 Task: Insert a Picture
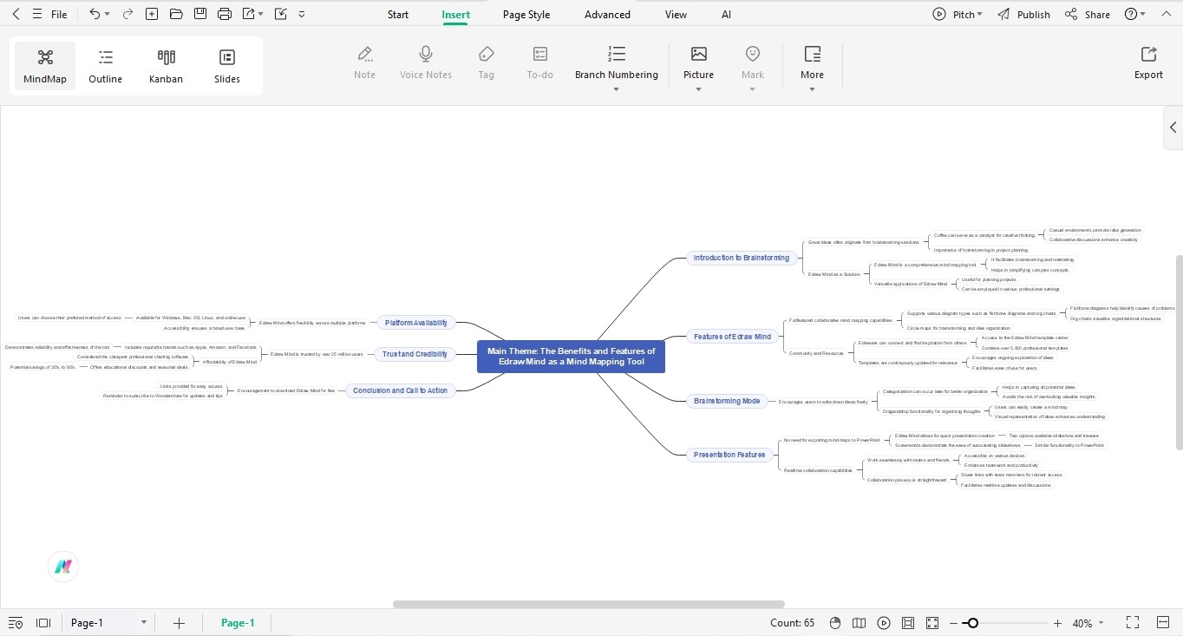point(698,62)
